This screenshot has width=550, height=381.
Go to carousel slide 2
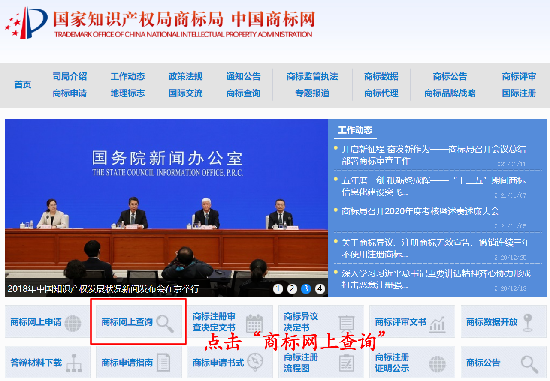tap(292, 289)
